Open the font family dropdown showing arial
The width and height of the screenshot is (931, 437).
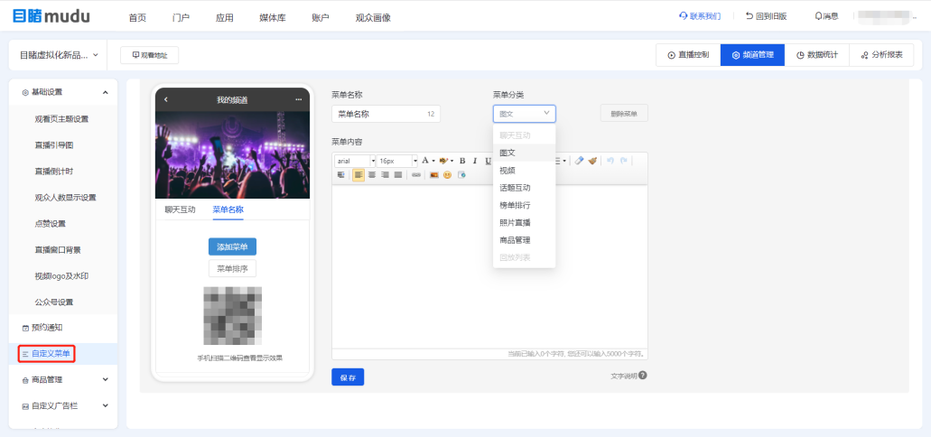coord(355,161)
